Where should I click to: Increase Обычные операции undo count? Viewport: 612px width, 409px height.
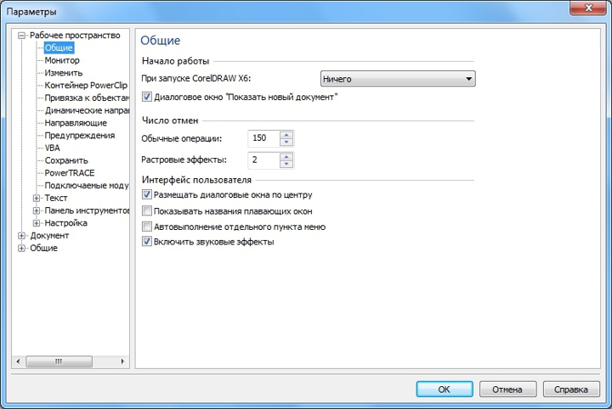click(x=286, y=134)
